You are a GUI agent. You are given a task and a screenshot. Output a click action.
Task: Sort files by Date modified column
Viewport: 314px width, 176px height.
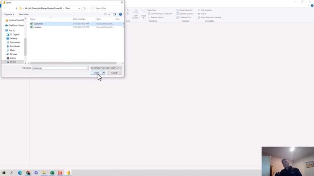(79, 19)
